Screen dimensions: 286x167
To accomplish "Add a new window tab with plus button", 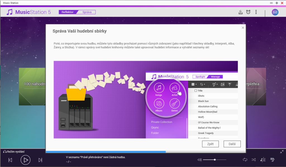I will tap(277, 3).
